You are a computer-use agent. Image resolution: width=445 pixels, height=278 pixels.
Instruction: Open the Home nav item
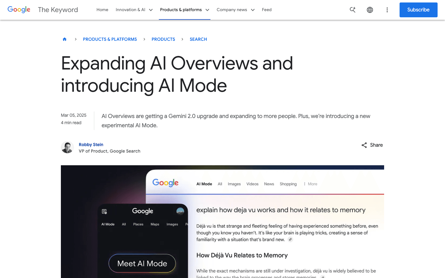[x=102, y=10]
